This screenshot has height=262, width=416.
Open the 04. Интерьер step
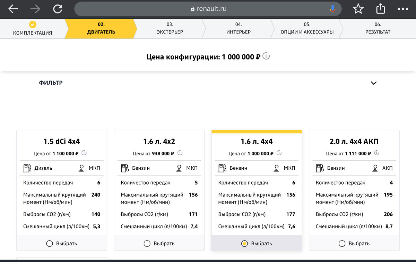[x=239, y=29]
